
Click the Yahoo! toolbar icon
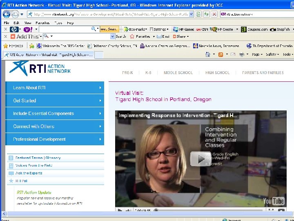point(28,29)
